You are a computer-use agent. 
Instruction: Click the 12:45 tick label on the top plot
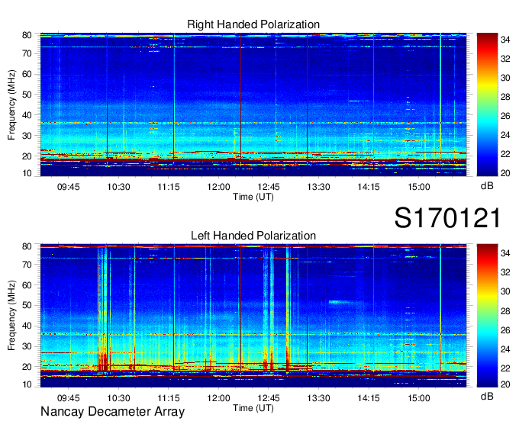(269, 187)
